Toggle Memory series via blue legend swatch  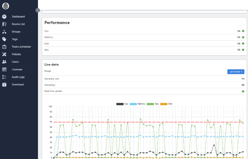(133, 104)
